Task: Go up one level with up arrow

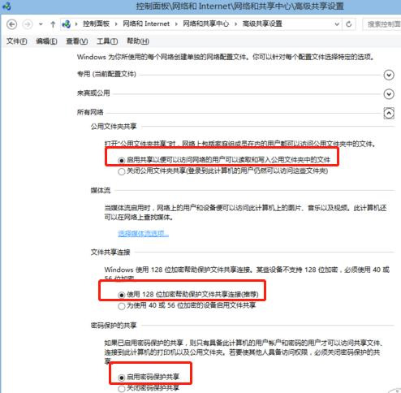Action: pyautogui.click(x=53, y=24)
